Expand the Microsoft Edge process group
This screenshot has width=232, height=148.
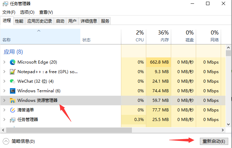(4, 62)
